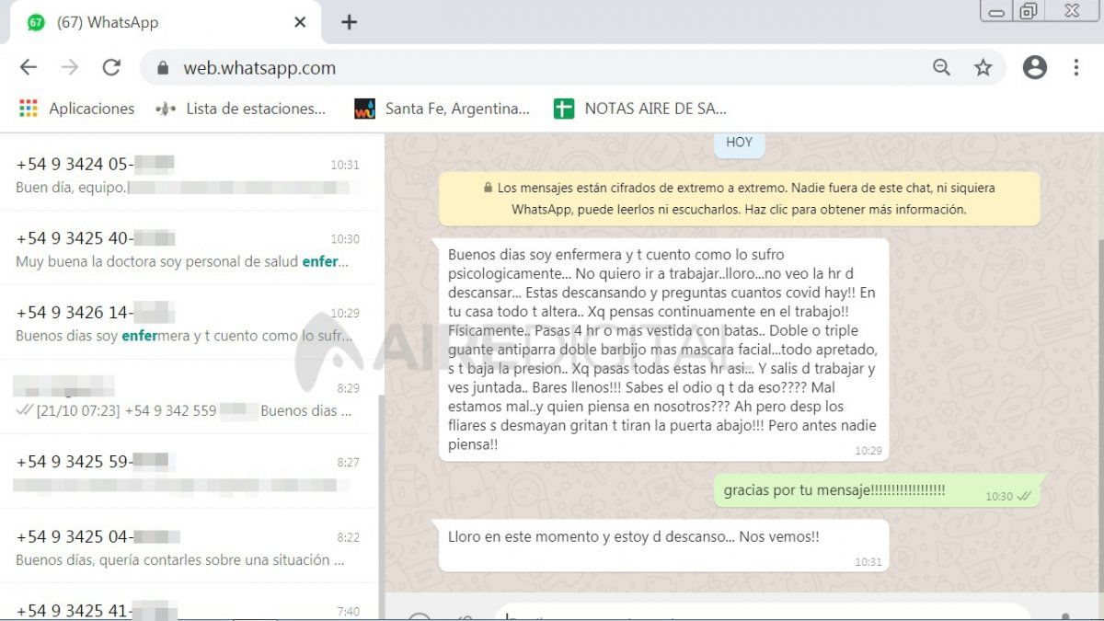The image size is (1104, 621).
Task: Click the chat list scrollbar
Action: 381,506
